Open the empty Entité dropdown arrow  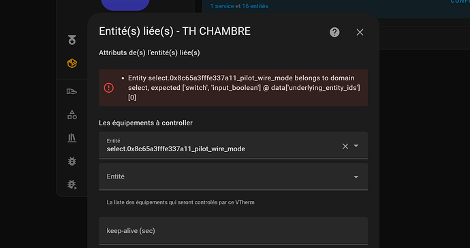(356, 177)
